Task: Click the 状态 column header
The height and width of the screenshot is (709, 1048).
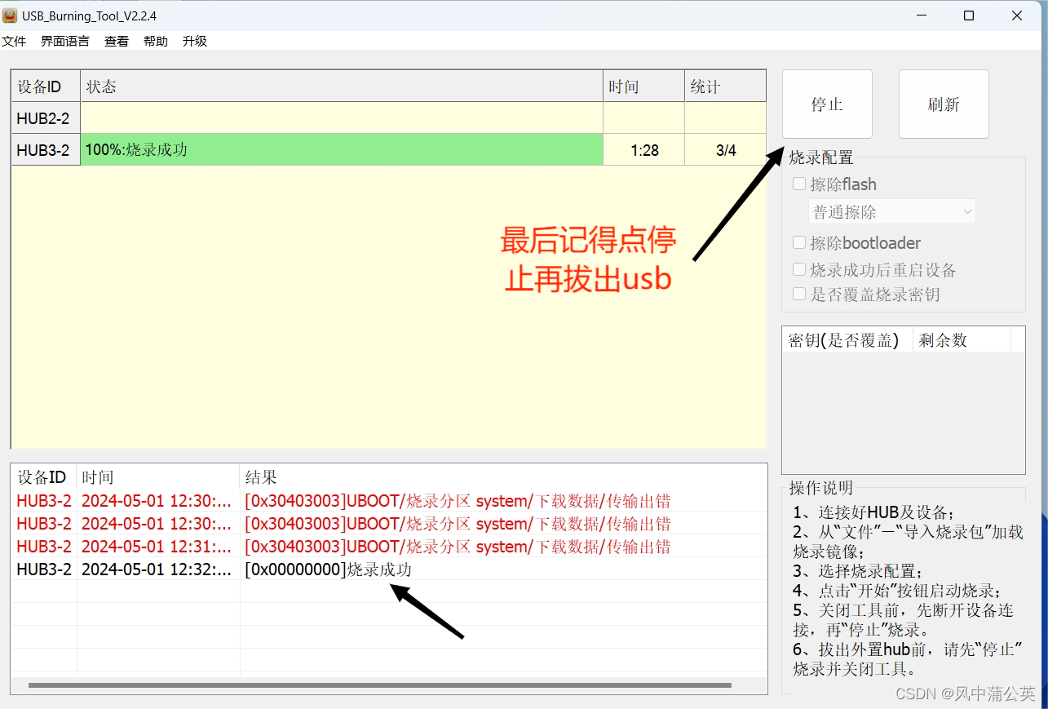Action: 342,86
